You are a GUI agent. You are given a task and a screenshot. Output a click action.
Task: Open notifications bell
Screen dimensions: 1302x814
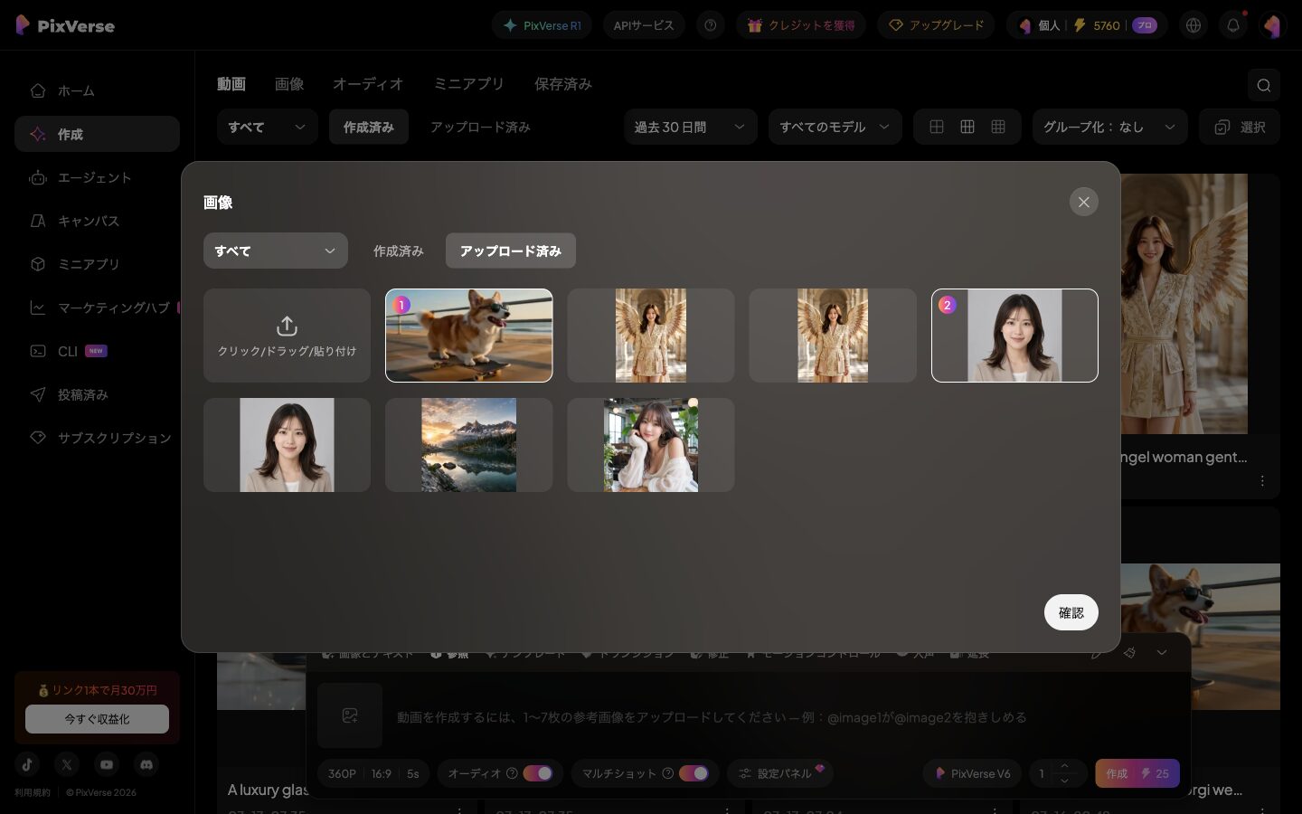(1233, 25)
